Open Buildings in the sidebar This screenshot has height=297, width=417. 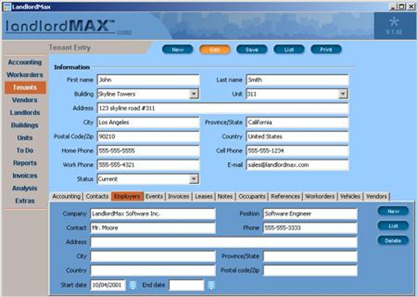[x=25, y=125]
